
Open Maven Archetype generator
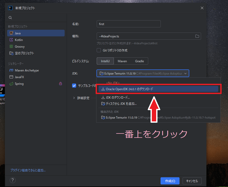tap(36, 70)
